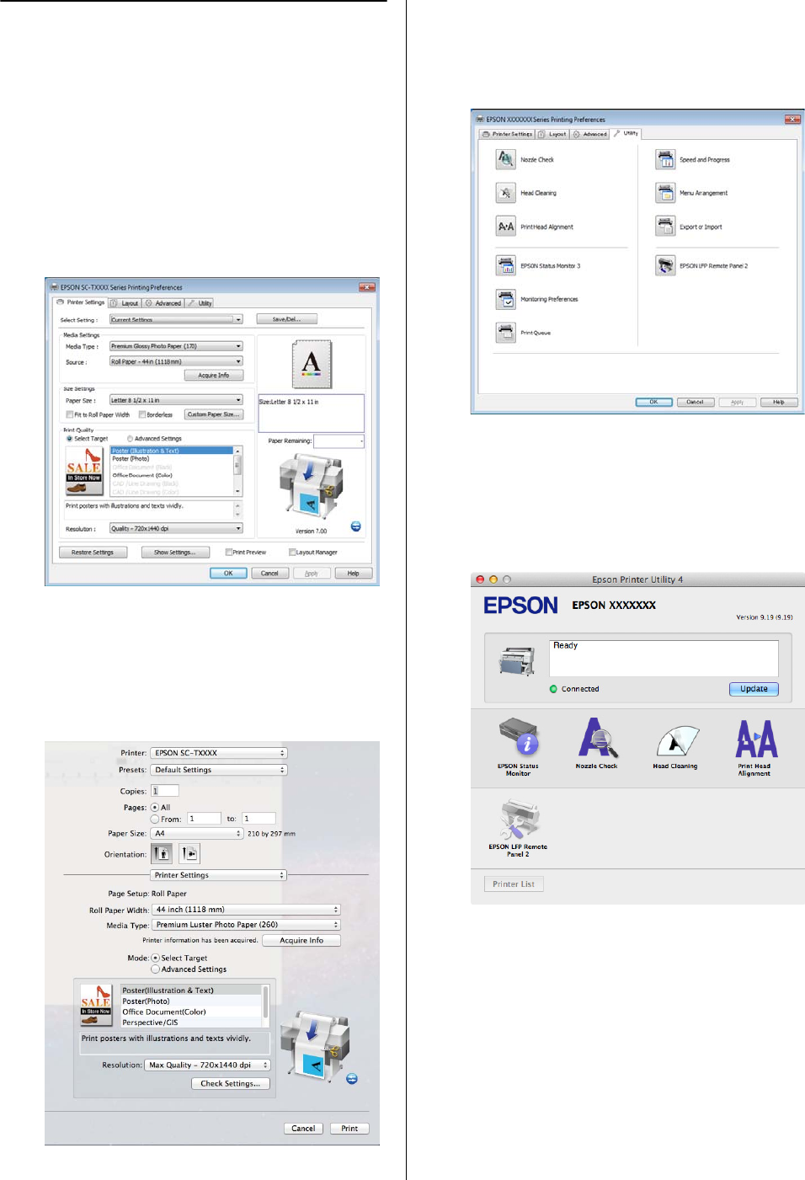Viewport: 805px width, 1180px height.
Task: Open Media Type dropdown showing Premium Glossy Photo Paper
Action: 176,346
